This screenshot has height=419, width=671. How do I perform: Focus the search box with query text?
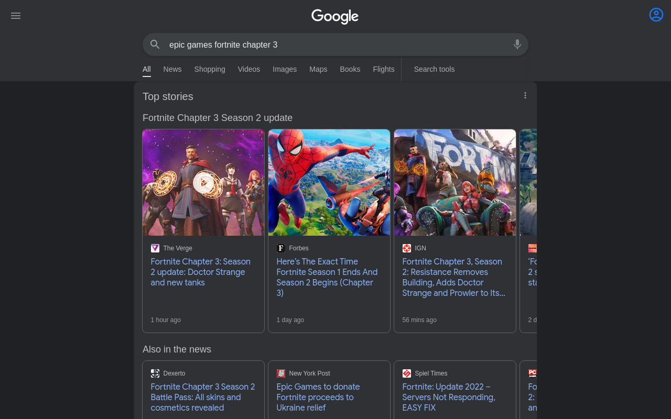tap(335, 45)
